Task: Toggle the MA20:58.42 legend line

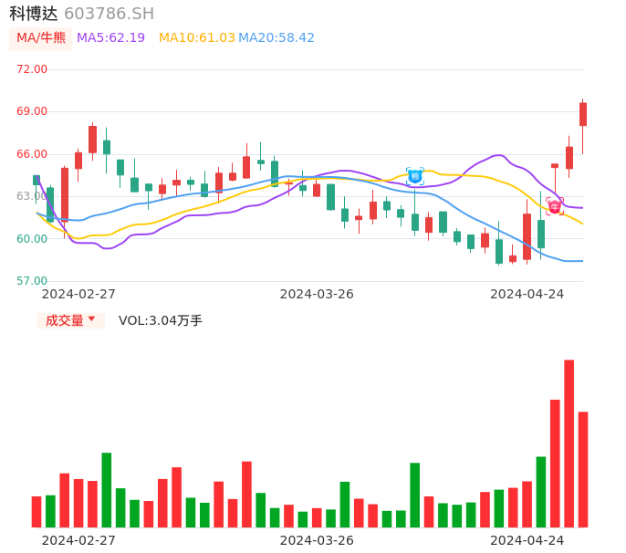Action: coord(276,38)
